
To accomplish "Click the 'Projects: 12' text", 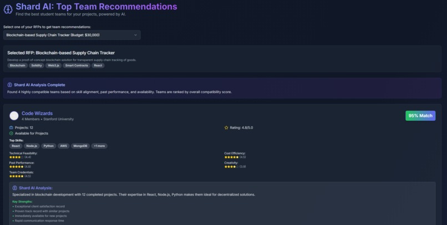I will point(24,127).
